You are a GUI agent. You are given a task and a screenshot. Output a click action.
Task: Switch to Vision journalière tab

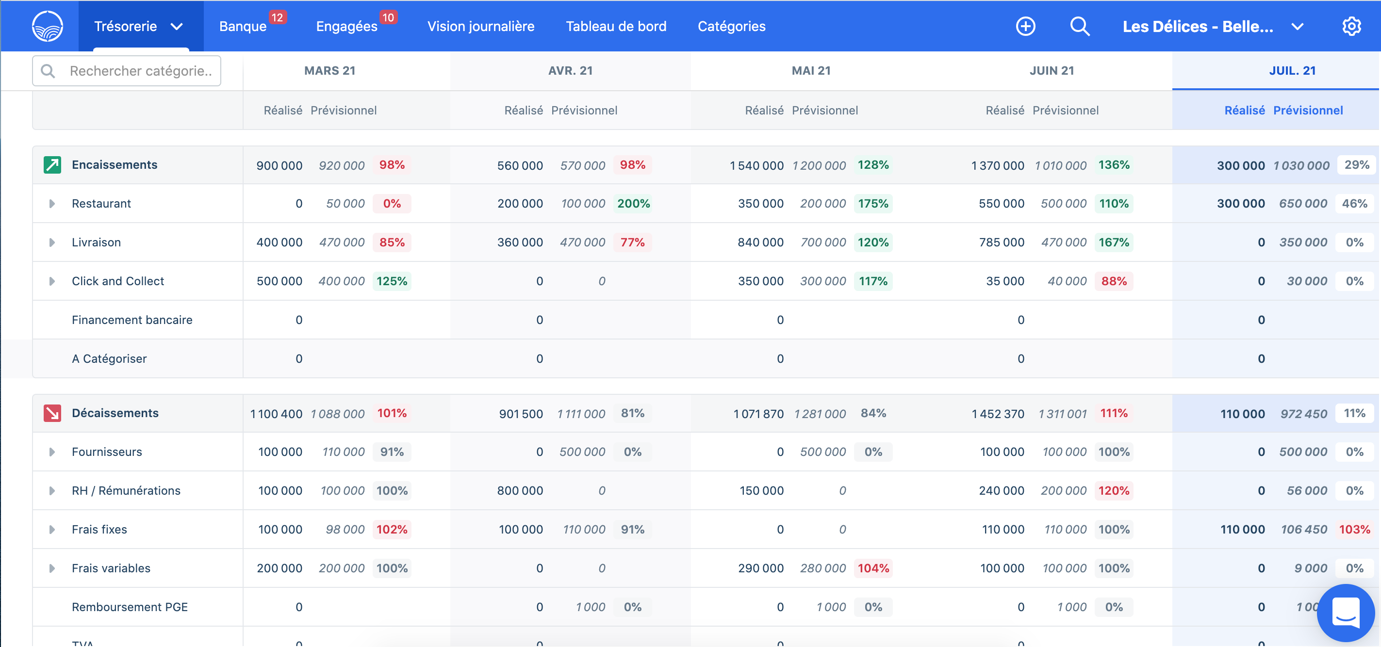pyautogui.click(x=480, y=26)
